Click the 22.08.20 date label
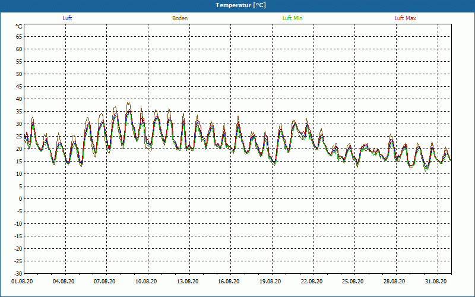Viewport: 475px width, 297px height. tap(312, 282)
